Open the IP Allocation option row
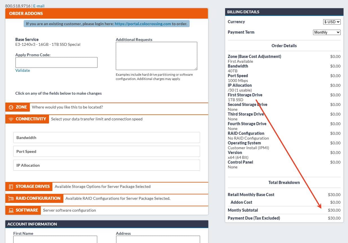Image resolution: width=348 pixels, height=243 pixels. [x=107, y=165]
